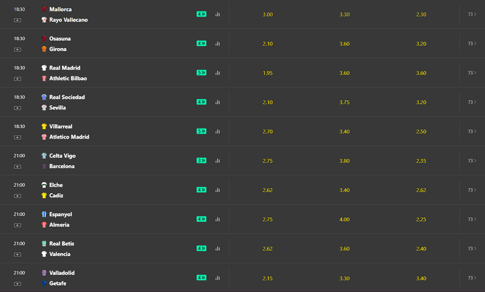Click stream icon for Real Betis match
The width and height of the screenshot is (485, 292).
pyautogui.click(x=18, y=254)
